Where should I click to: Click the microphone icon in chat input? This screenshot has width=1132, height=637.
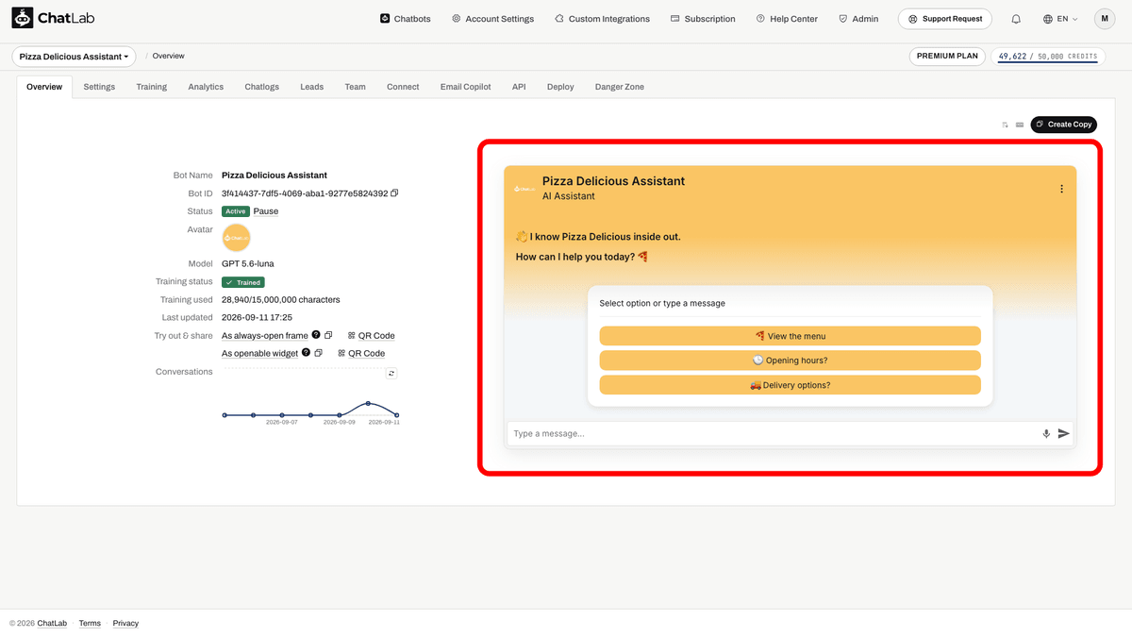[1046, 434]
